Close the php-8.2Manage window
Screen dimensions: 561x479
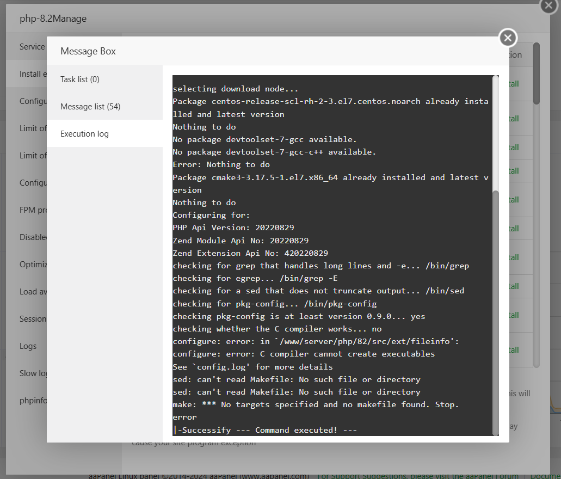coord(548,5)
